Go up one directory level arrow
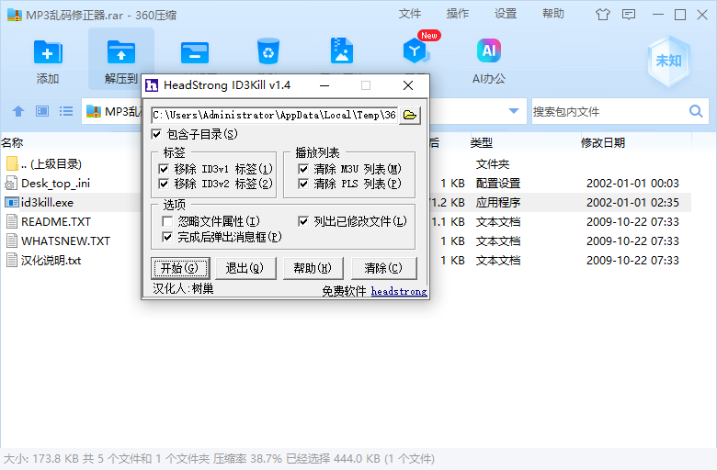 click(x=18, y=111)
